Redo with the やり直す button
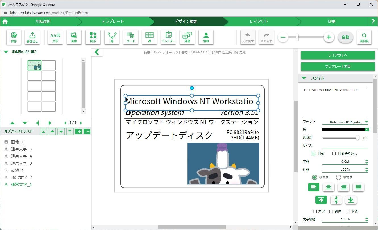Image resolution: width=378 pixels, height=230 pixels. (x=267, y=37)
